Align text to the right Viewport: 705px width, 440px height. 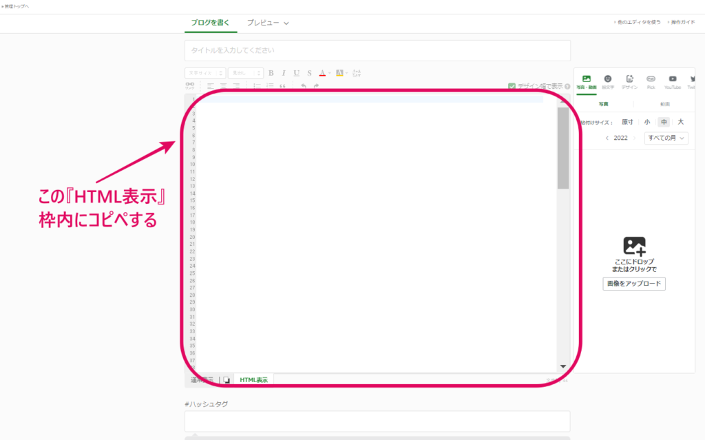236,85
